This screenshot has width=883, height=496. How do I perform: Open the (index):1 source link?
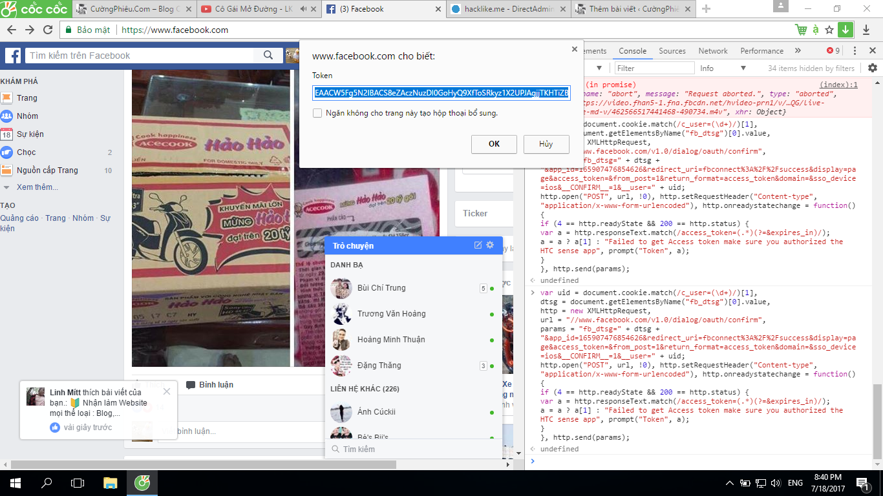pos(838,85)
